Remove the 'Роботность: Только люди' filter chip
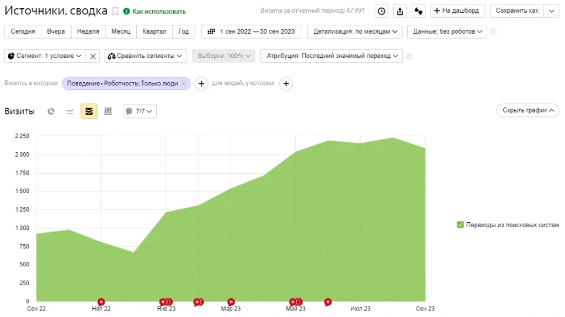 click(184, 83)
